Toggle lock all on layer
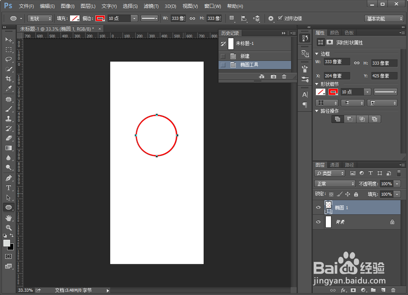408x295 pixels. click(x=356, y=194)
